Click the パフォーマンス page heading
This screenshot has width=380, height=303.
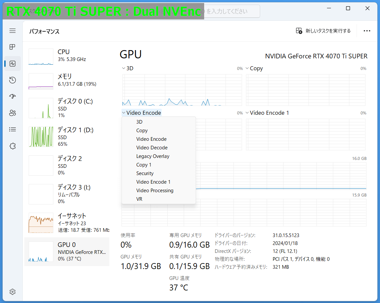click(44, 31)
